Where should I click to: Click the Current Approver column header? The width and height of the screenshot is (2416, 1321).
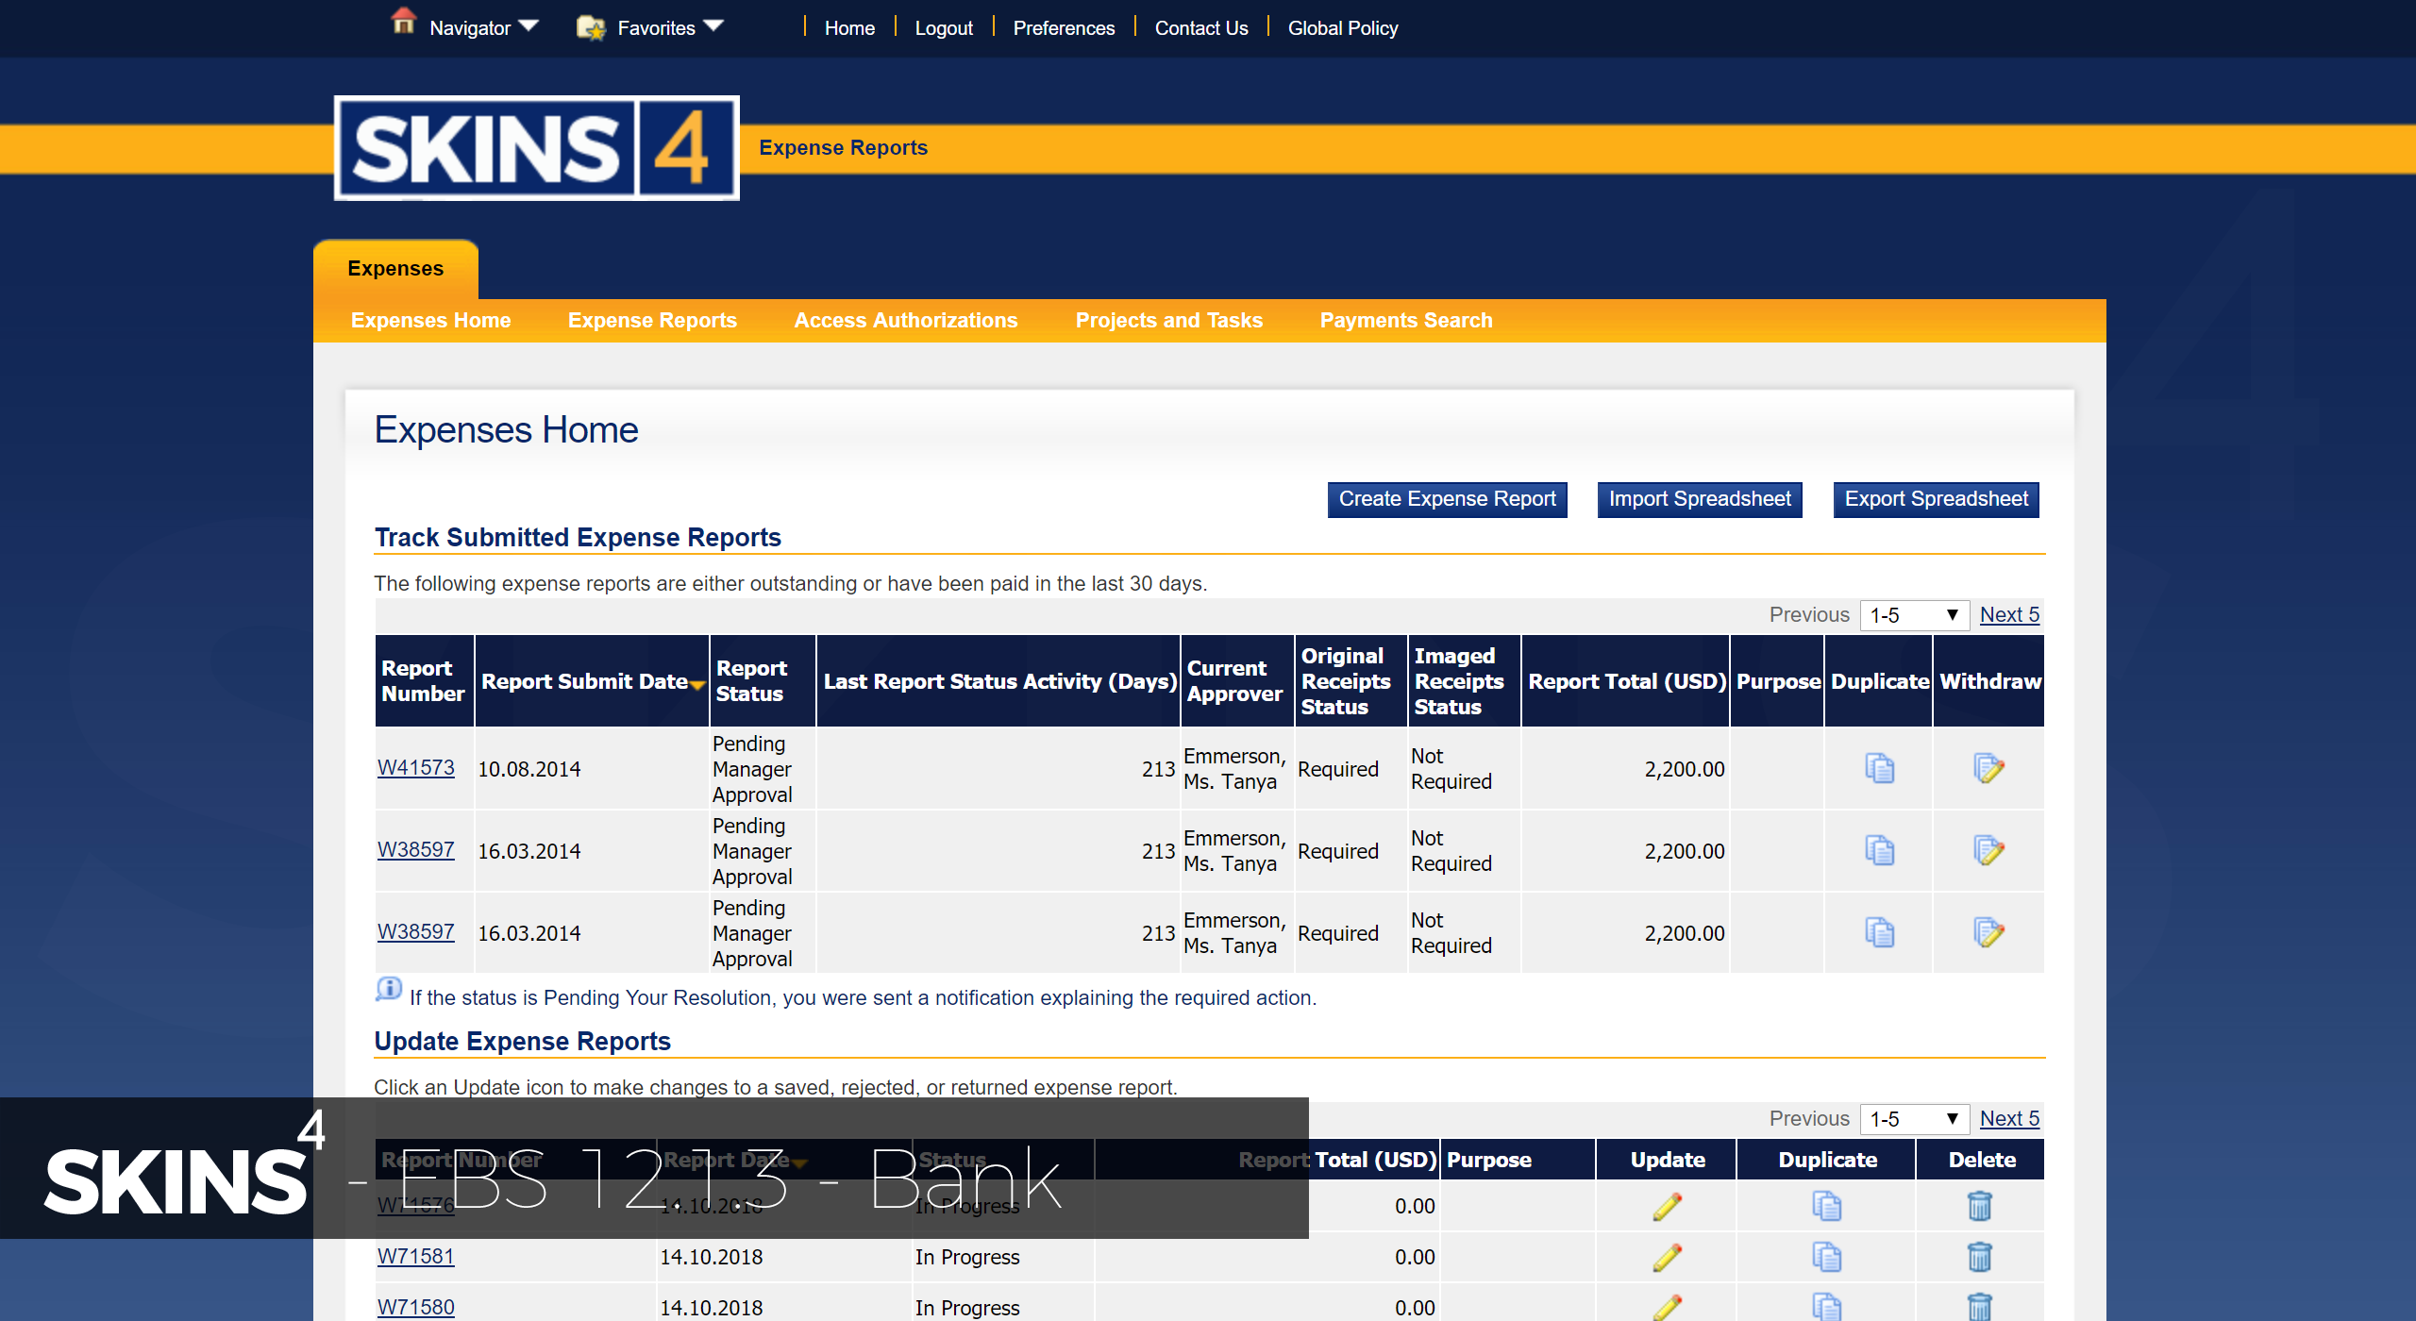(x=1236, y=681)
